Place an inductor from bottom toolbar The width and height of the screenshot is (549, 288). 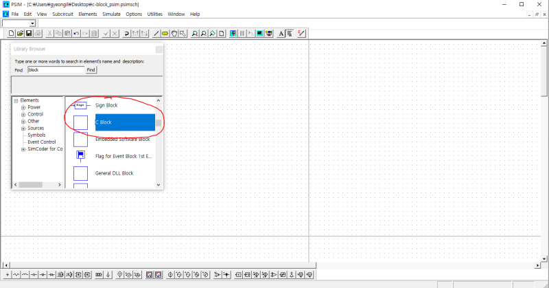click(x=25, y=275)
